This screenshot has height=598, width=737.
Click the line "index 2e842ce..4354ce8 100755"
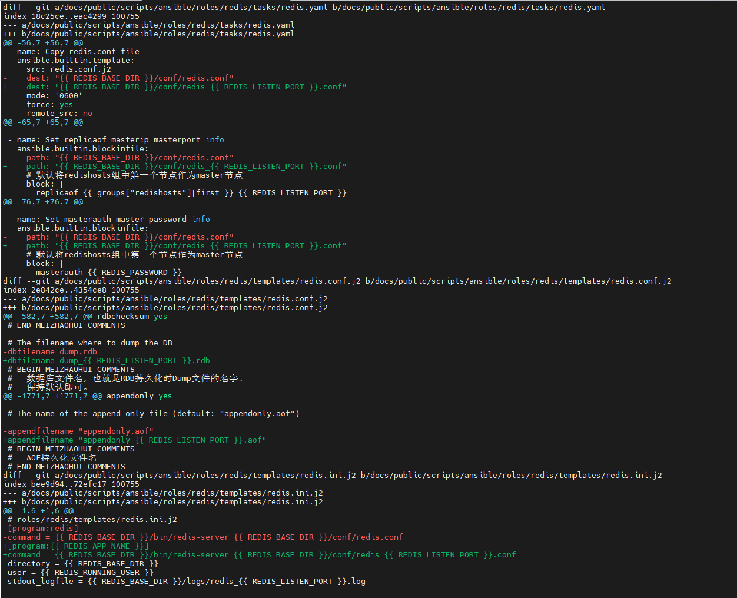click(x=71, y=290)
